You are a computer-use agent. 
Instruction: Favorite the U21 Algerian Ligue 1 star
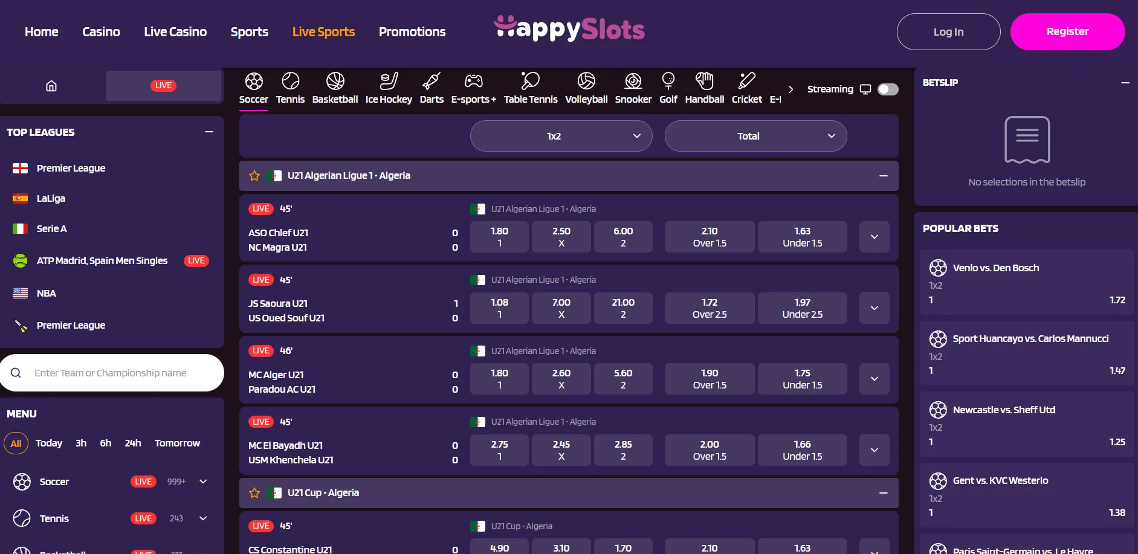pyautogui.click(x=254, y=176)
